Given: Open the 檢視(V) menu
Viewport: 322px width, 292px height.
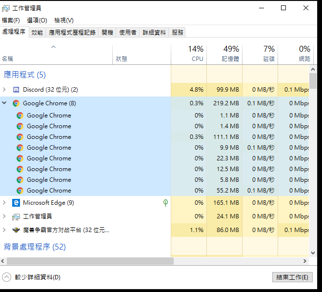Looking at the screenshot, I should click(x=63, y=20).
